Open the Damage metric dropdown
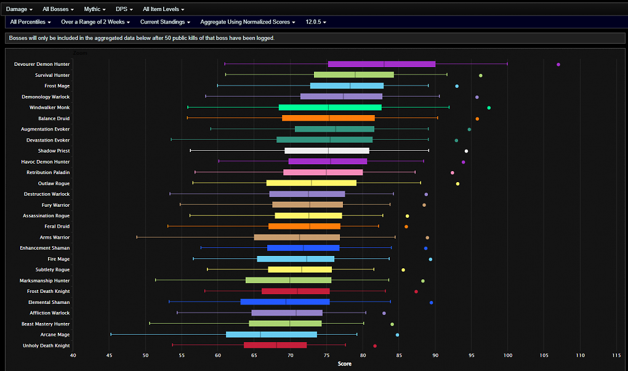Screen dimensions: 628x371 point(19,9)
